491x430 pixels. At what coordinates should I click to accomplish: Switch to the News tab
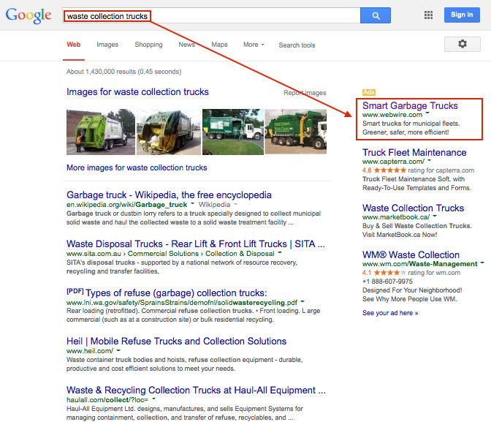(186, 45)
